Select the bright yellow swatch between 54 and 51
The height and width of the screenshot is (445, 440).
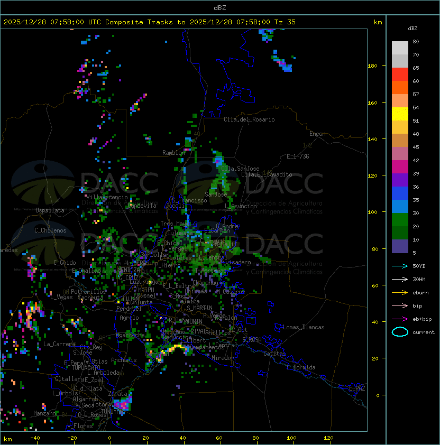pyautogui.click(x=400, y=114)
